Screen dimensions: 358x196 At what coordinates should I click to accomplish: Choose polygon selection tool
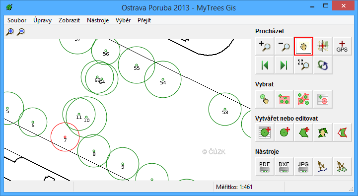click(303, 99)
